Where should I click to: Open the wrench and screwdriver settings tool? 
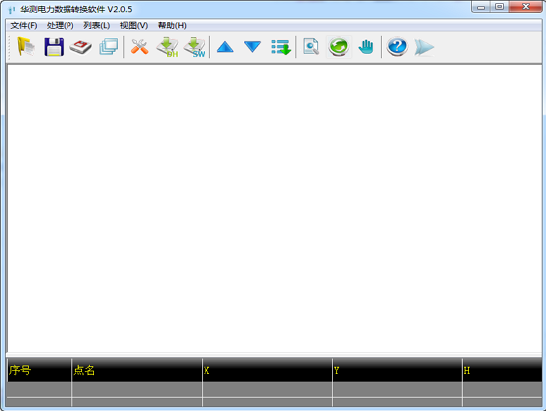pyautogui.click(x=140, y=47)
